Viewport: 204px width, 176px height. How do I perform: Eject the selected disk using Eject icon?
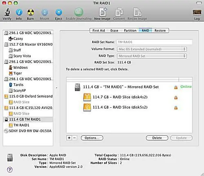click(59, 13)
